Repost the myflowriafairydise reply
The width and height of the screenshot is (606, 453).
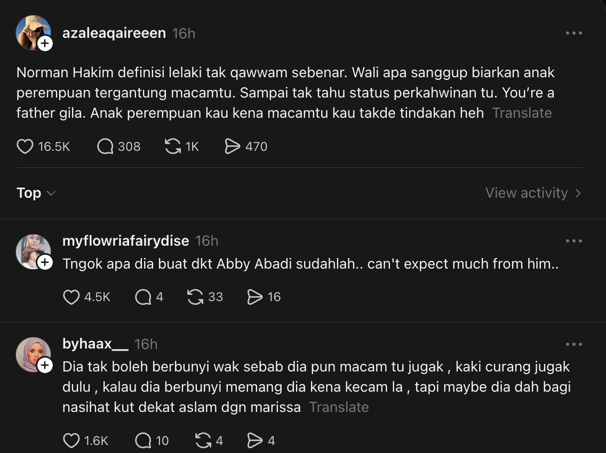coord(196,297)
